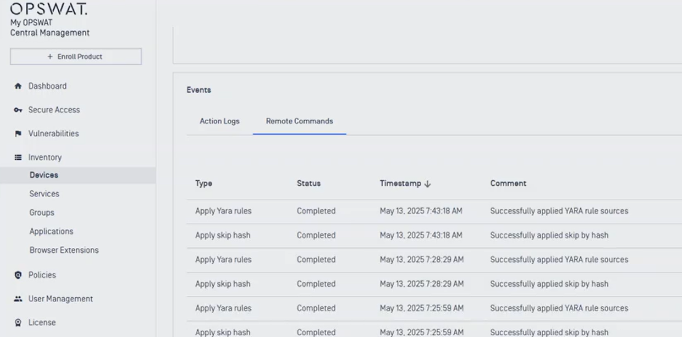Screen dimensions: 682x337
Task: Go to Groups in Inventory
Action: coord(42,213)
